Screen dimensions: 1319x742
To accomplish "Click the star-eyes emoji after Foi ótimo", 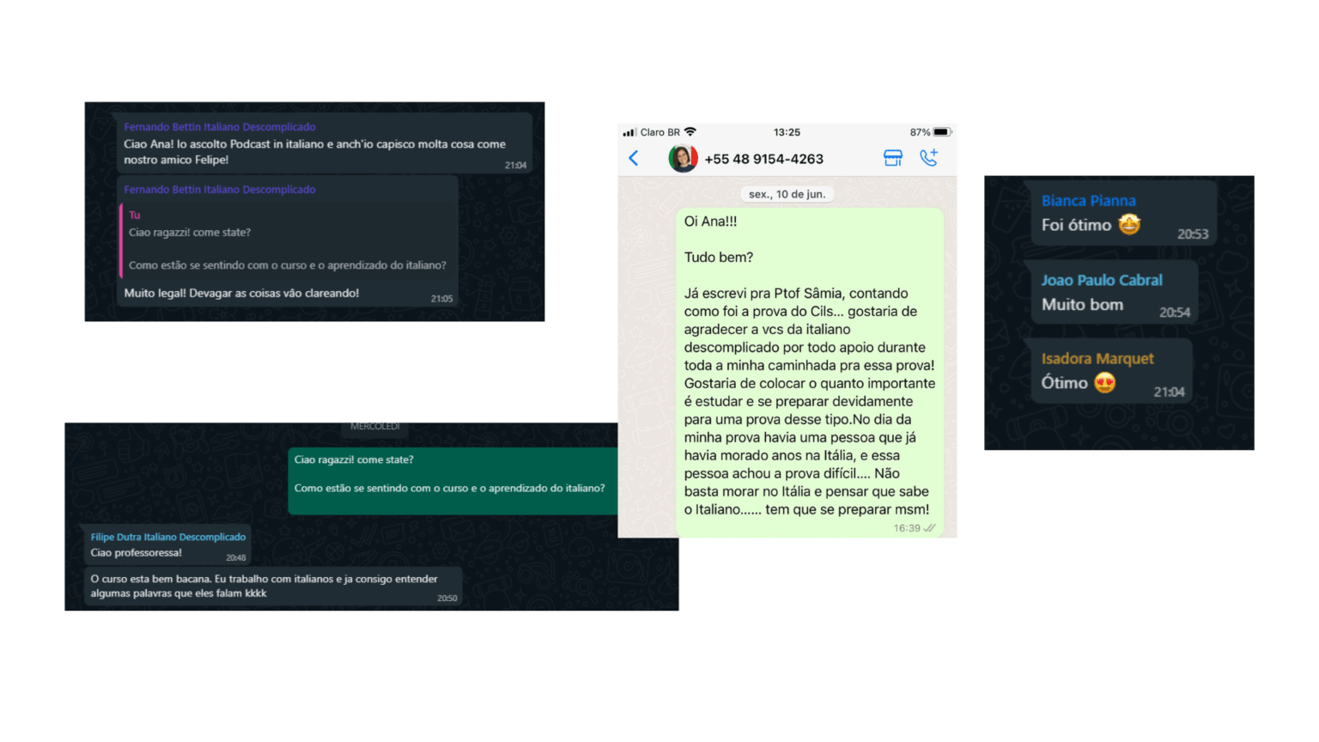I will click(x=1129, y=225).
